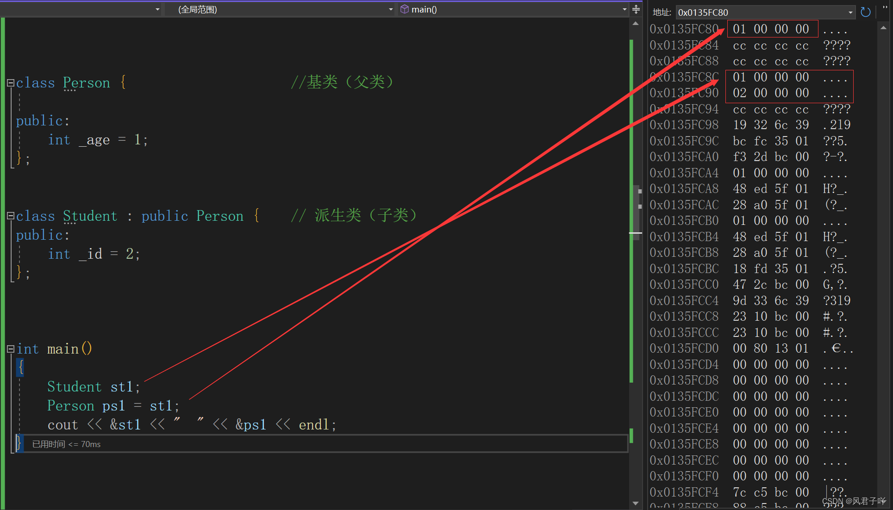
Task: Click memory address 0x0135FCBC row label
Action: point(684,269)
